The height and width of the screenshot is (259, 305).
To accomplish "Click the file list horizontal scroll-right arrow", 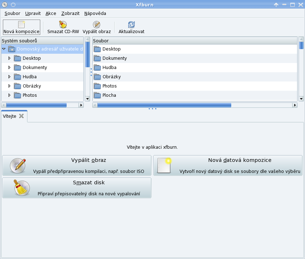I will (295, 105).
